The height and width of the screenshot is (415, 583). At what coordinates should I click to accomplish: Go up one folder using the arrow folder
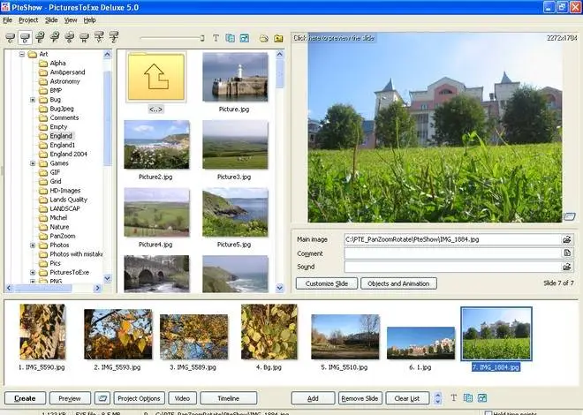(x=155, y=78)
